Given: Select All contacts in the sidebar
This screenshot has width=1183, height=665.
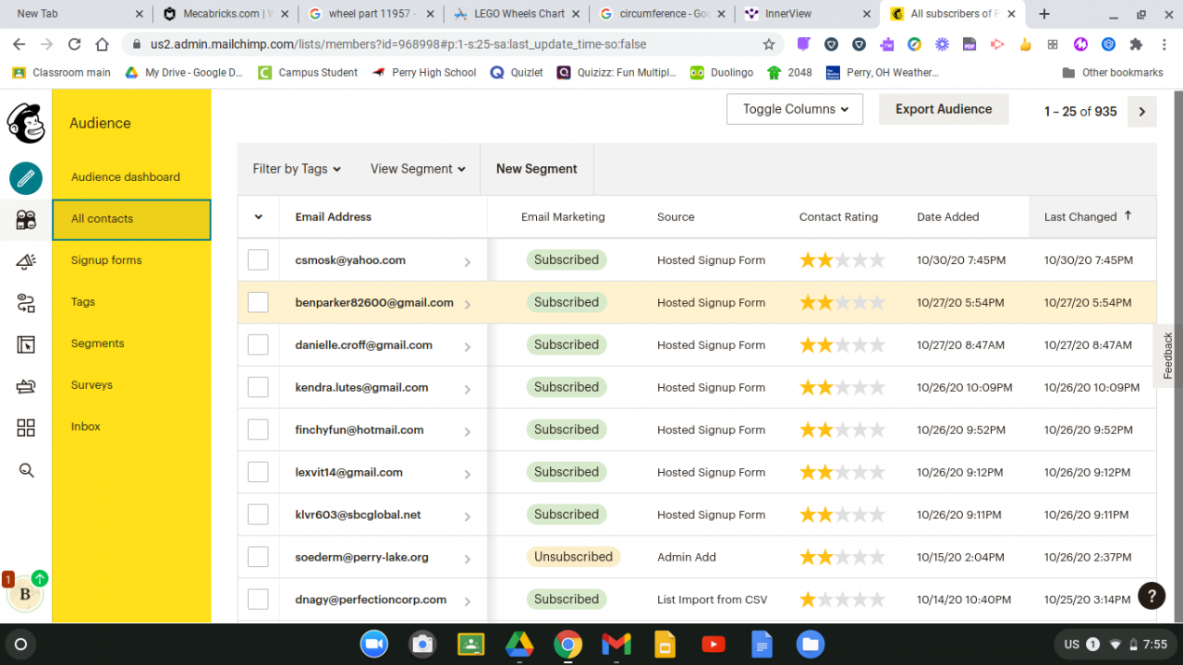Looking at the screenshot, I should [131, 219].
